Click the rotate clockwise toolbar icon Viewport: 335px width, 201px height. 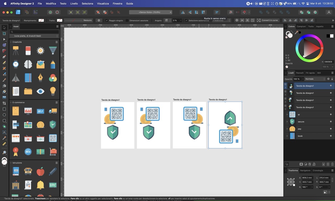pos(203,12)
